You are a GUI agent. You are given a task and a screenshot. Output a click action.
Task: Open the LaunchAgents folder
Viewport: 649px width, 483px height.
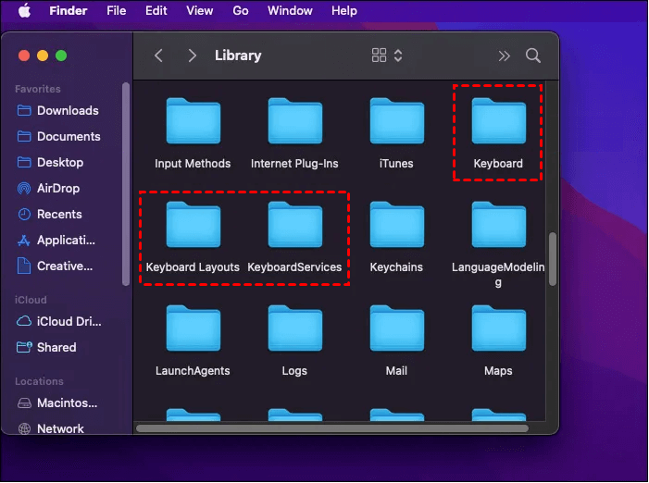(193, 330)
